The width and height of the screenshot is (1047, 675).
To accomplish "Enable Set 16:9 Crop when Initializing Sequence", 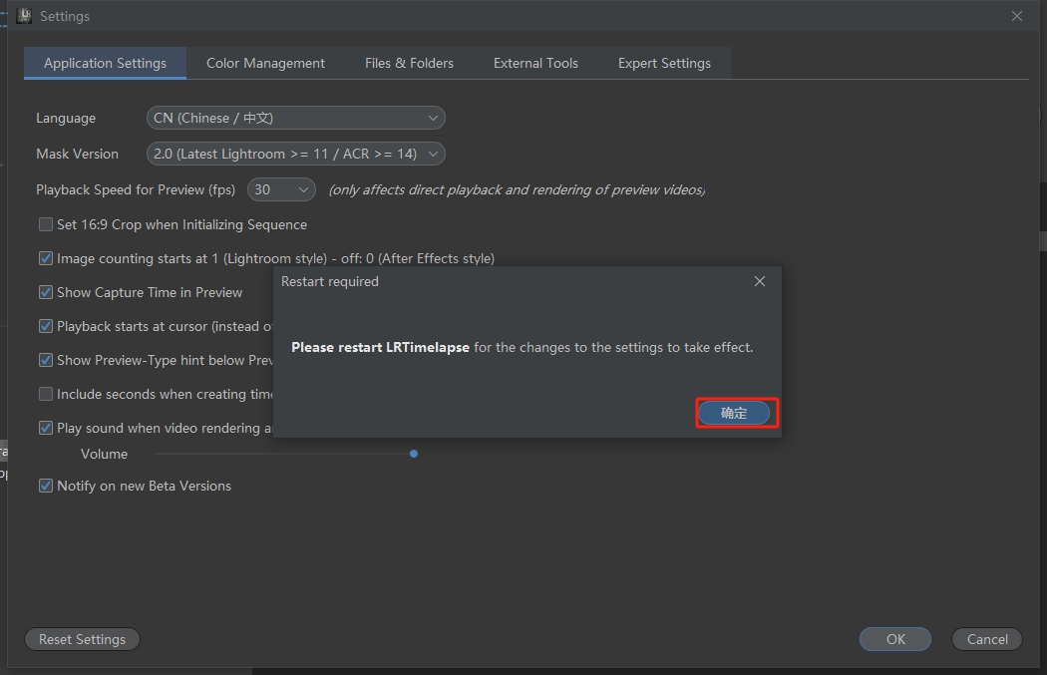I will pos(46,225).
